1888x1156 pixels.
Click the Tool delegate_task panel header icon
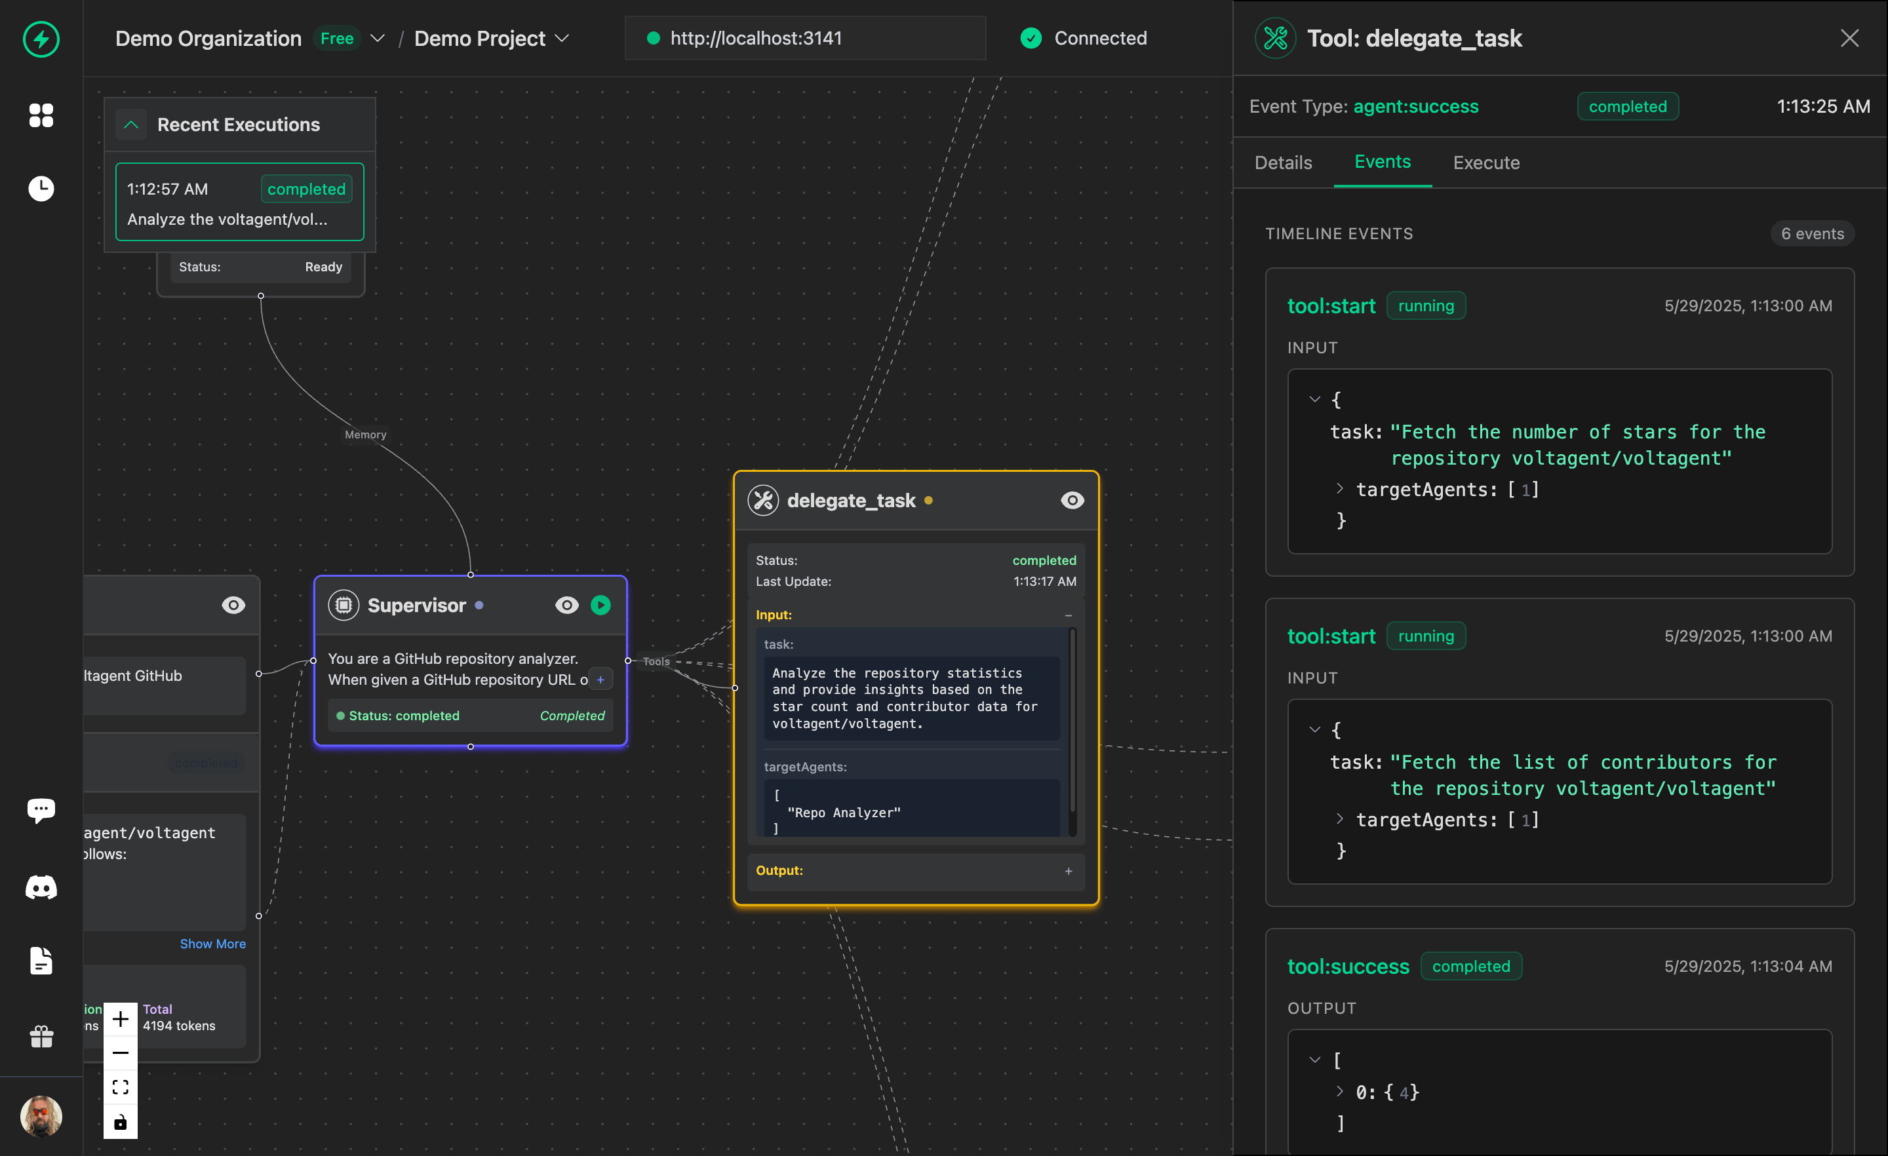(1276, 37)
